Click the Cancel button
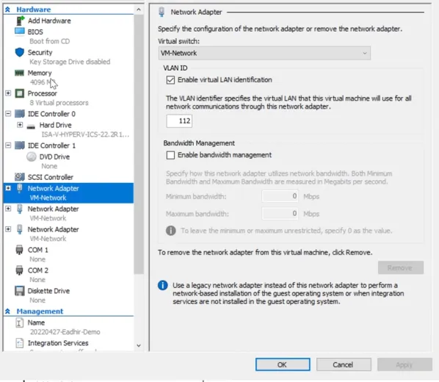The height and width of the screenshot is (382, 439). [344, 364]
